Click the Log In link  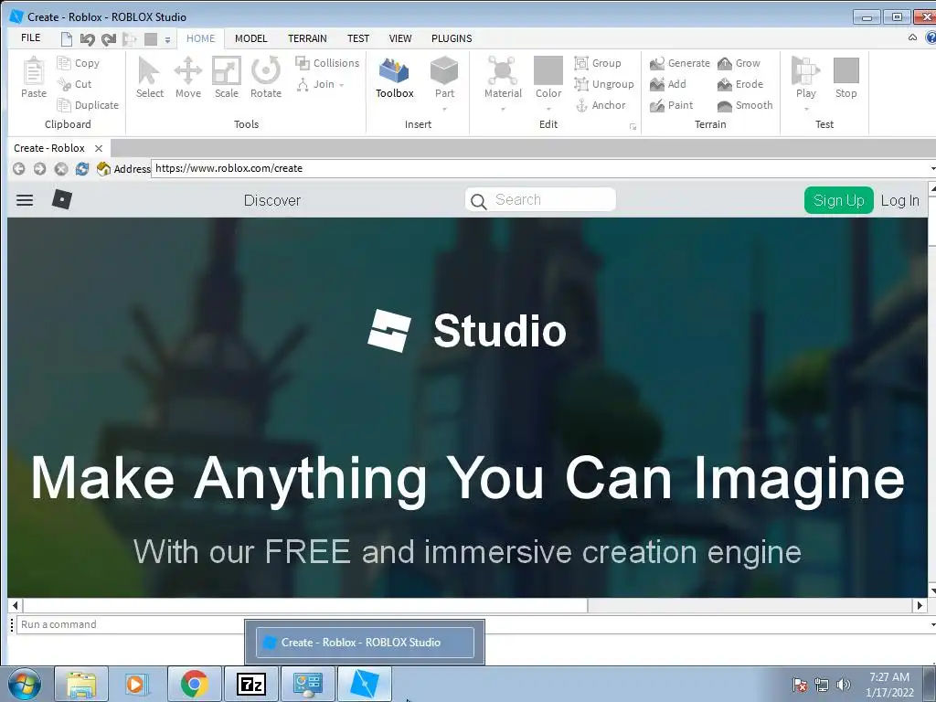pyautogui.click(x=900, y=200)
